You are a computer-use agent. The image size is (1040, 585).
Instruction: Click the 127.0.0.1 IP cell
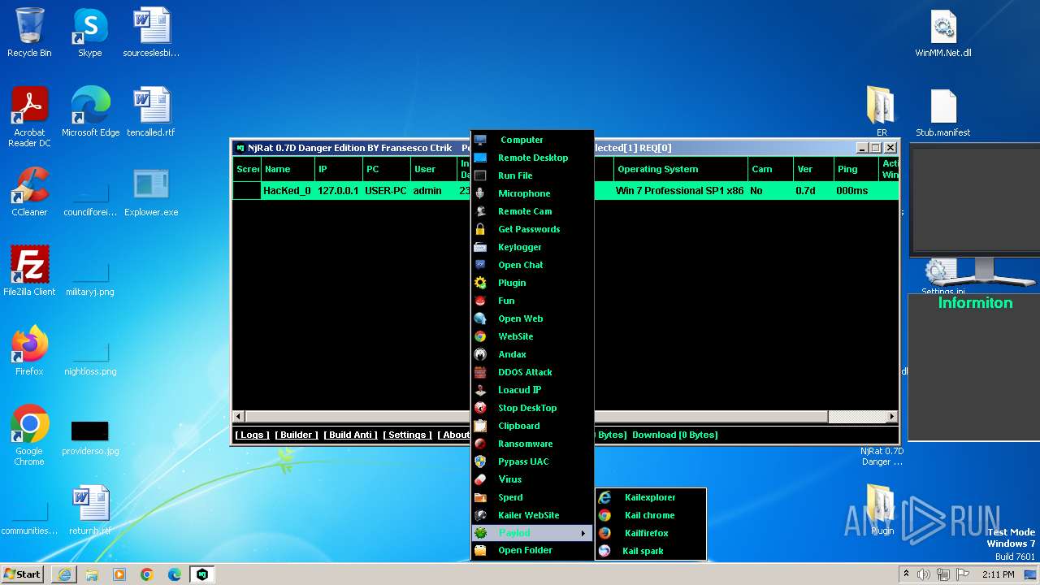pos(338,191)
